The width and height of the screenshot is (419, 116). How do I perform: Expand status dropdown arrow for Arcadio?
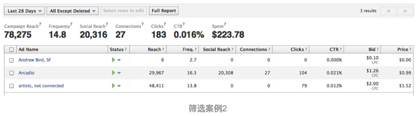119,73
